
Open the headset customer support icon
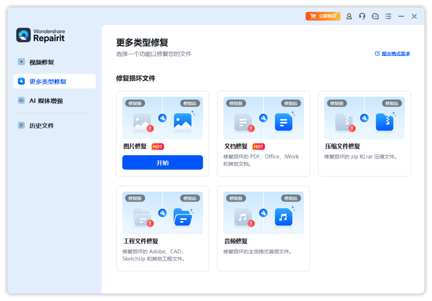tap(362, 16)
